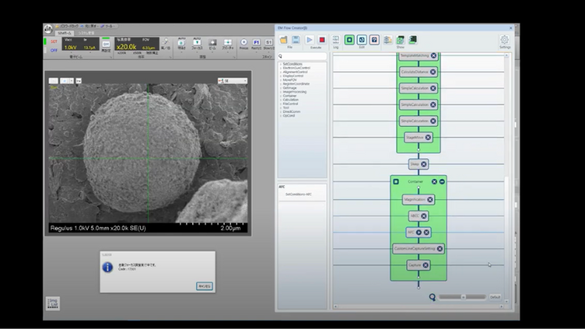
Task: Open Flow Creator Settings gear
Action: [504, 39]
